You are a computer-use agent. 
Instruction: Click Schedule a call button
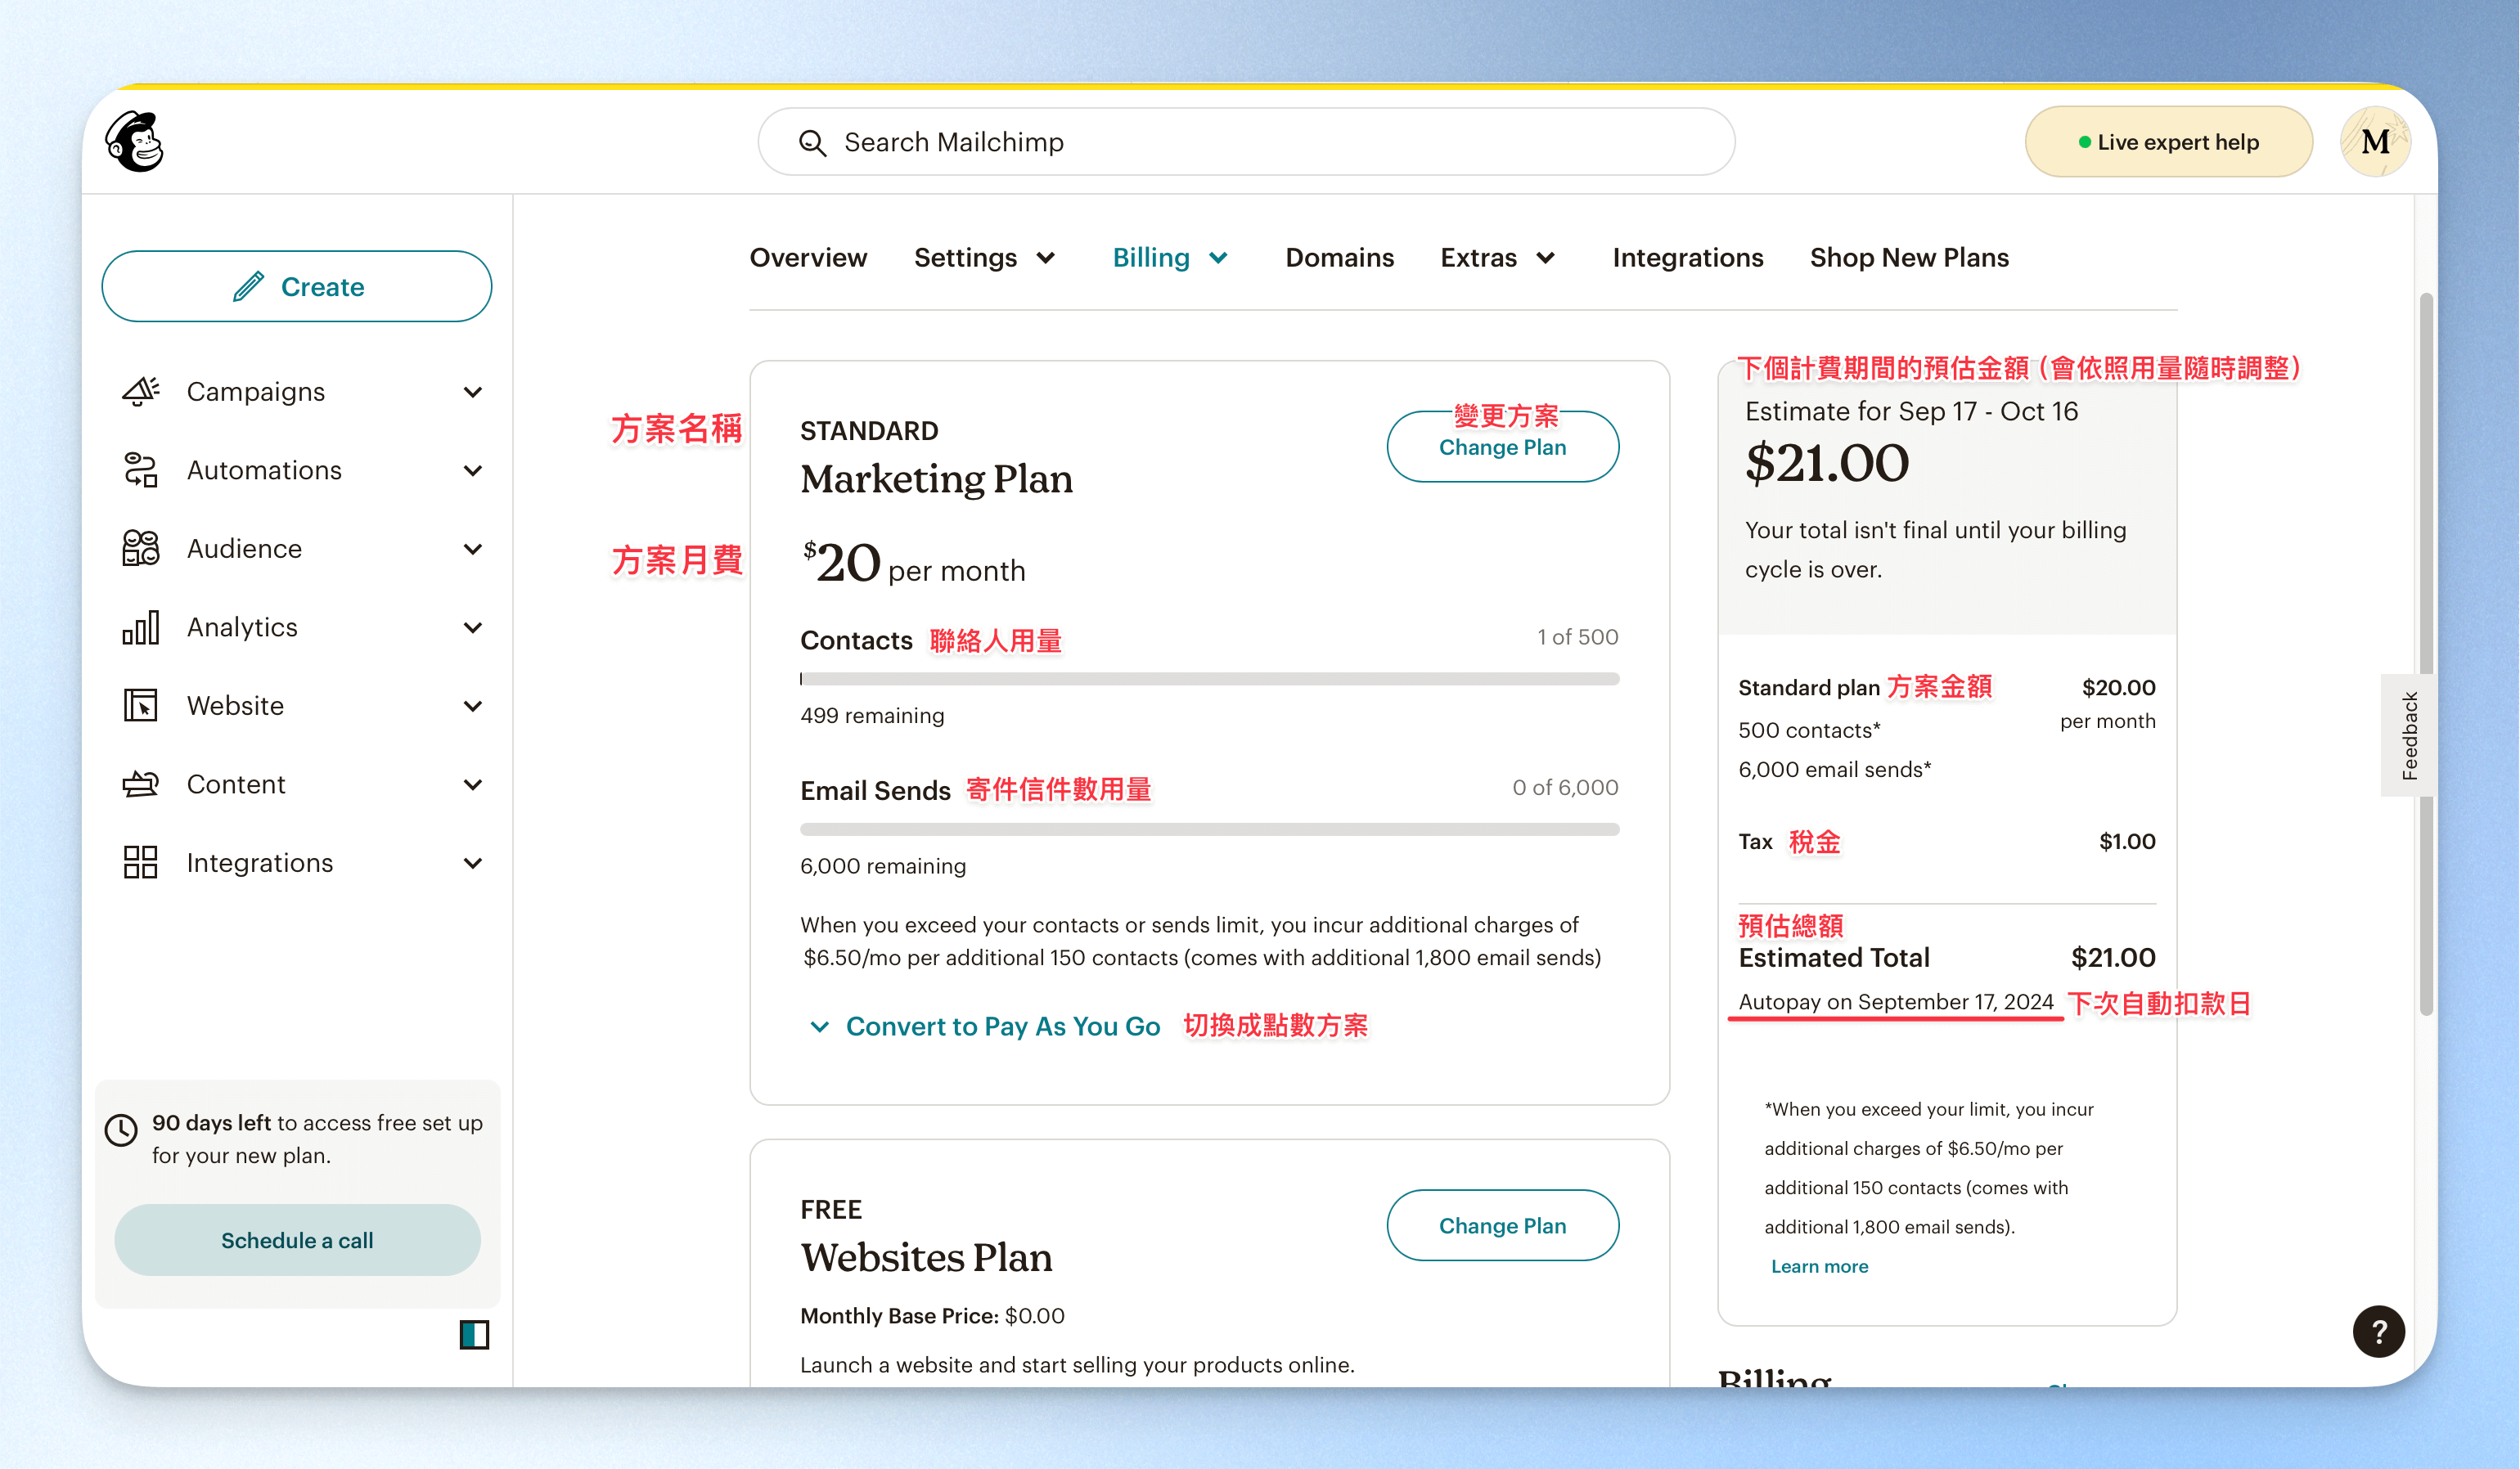297,1240
